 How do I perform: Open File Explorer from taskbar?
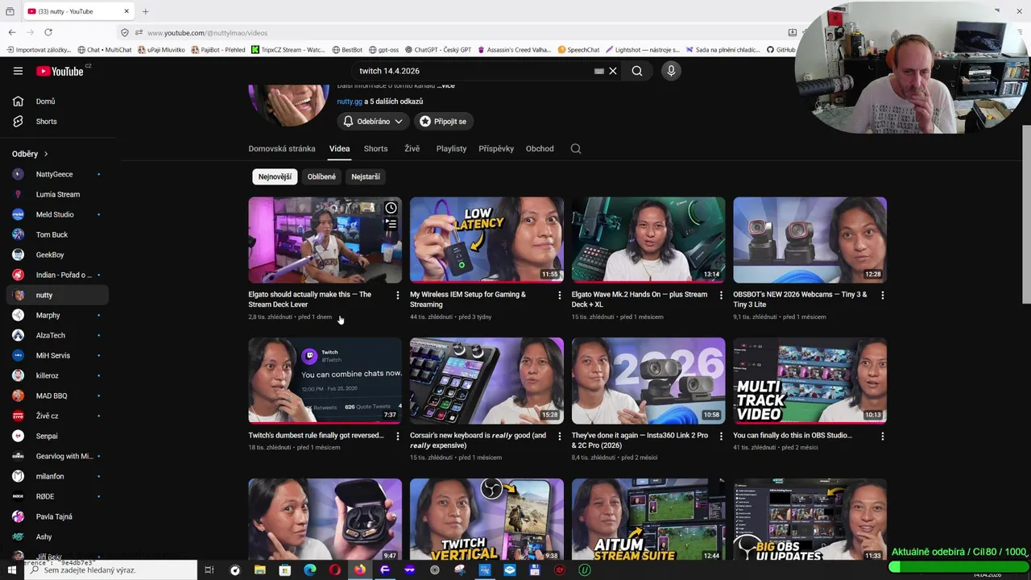coord(260,570)
